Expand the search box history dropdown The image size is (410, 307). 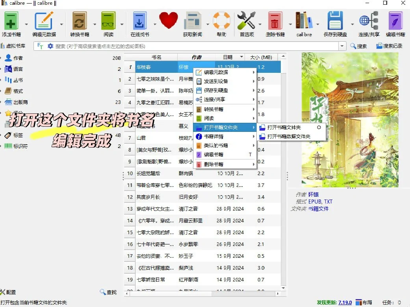coord(342,46)
